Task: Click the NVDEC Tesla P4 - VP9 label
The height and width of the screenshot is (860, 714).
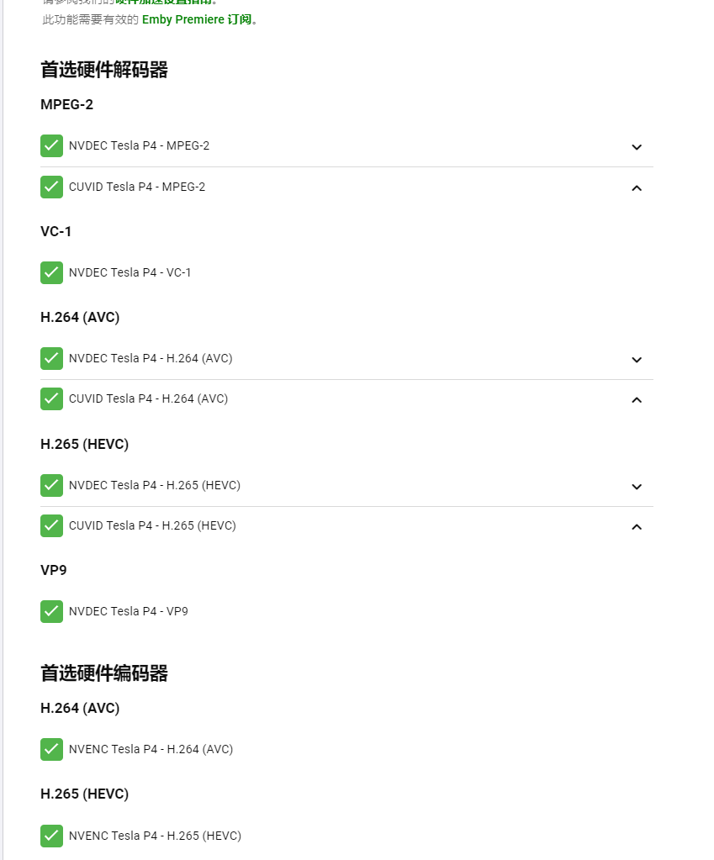Action: point(129,611)
